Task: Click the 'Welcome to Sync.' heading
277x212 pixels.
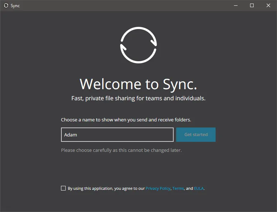Action: coord(138,84)
